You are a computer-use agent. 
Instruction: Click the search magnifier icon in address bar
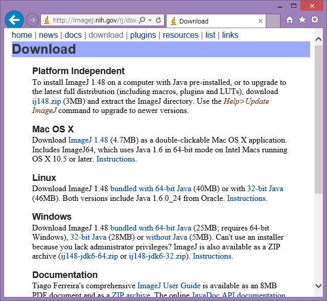click(142, 20)
